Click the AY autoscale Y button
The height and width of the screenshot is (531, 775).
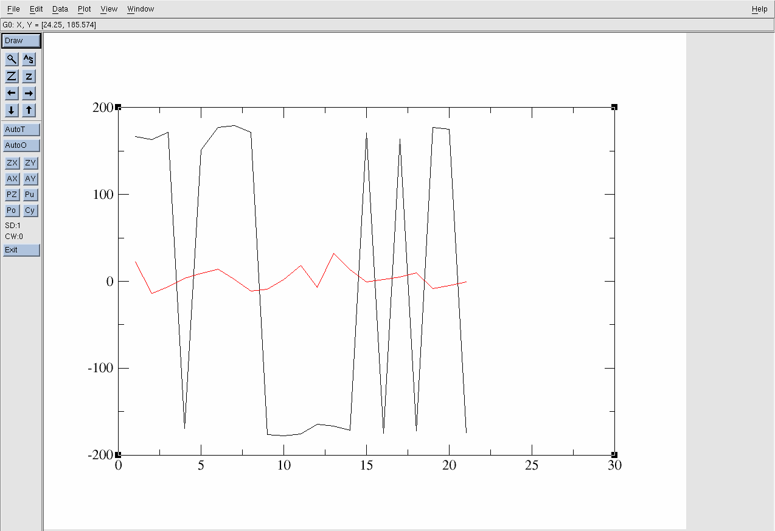click(30, 179)
